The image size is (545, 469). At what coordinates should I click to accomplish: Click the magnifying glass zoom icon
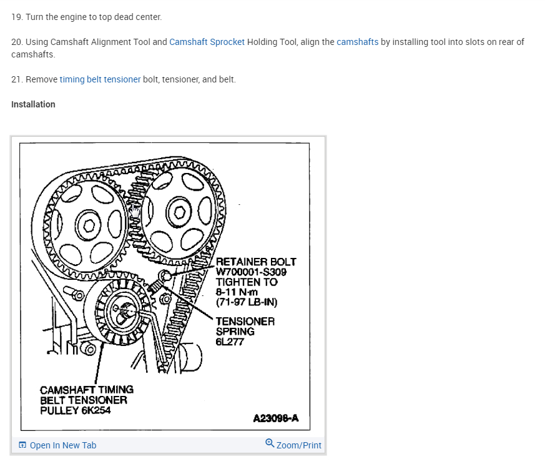point(270,443)
